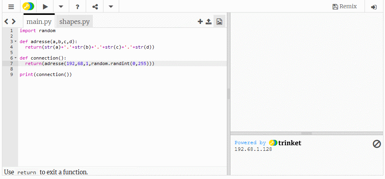The height and width of the screenshot is (179, 385).
Task: Open the hamburger menu
Action: (x=11, y=6)
